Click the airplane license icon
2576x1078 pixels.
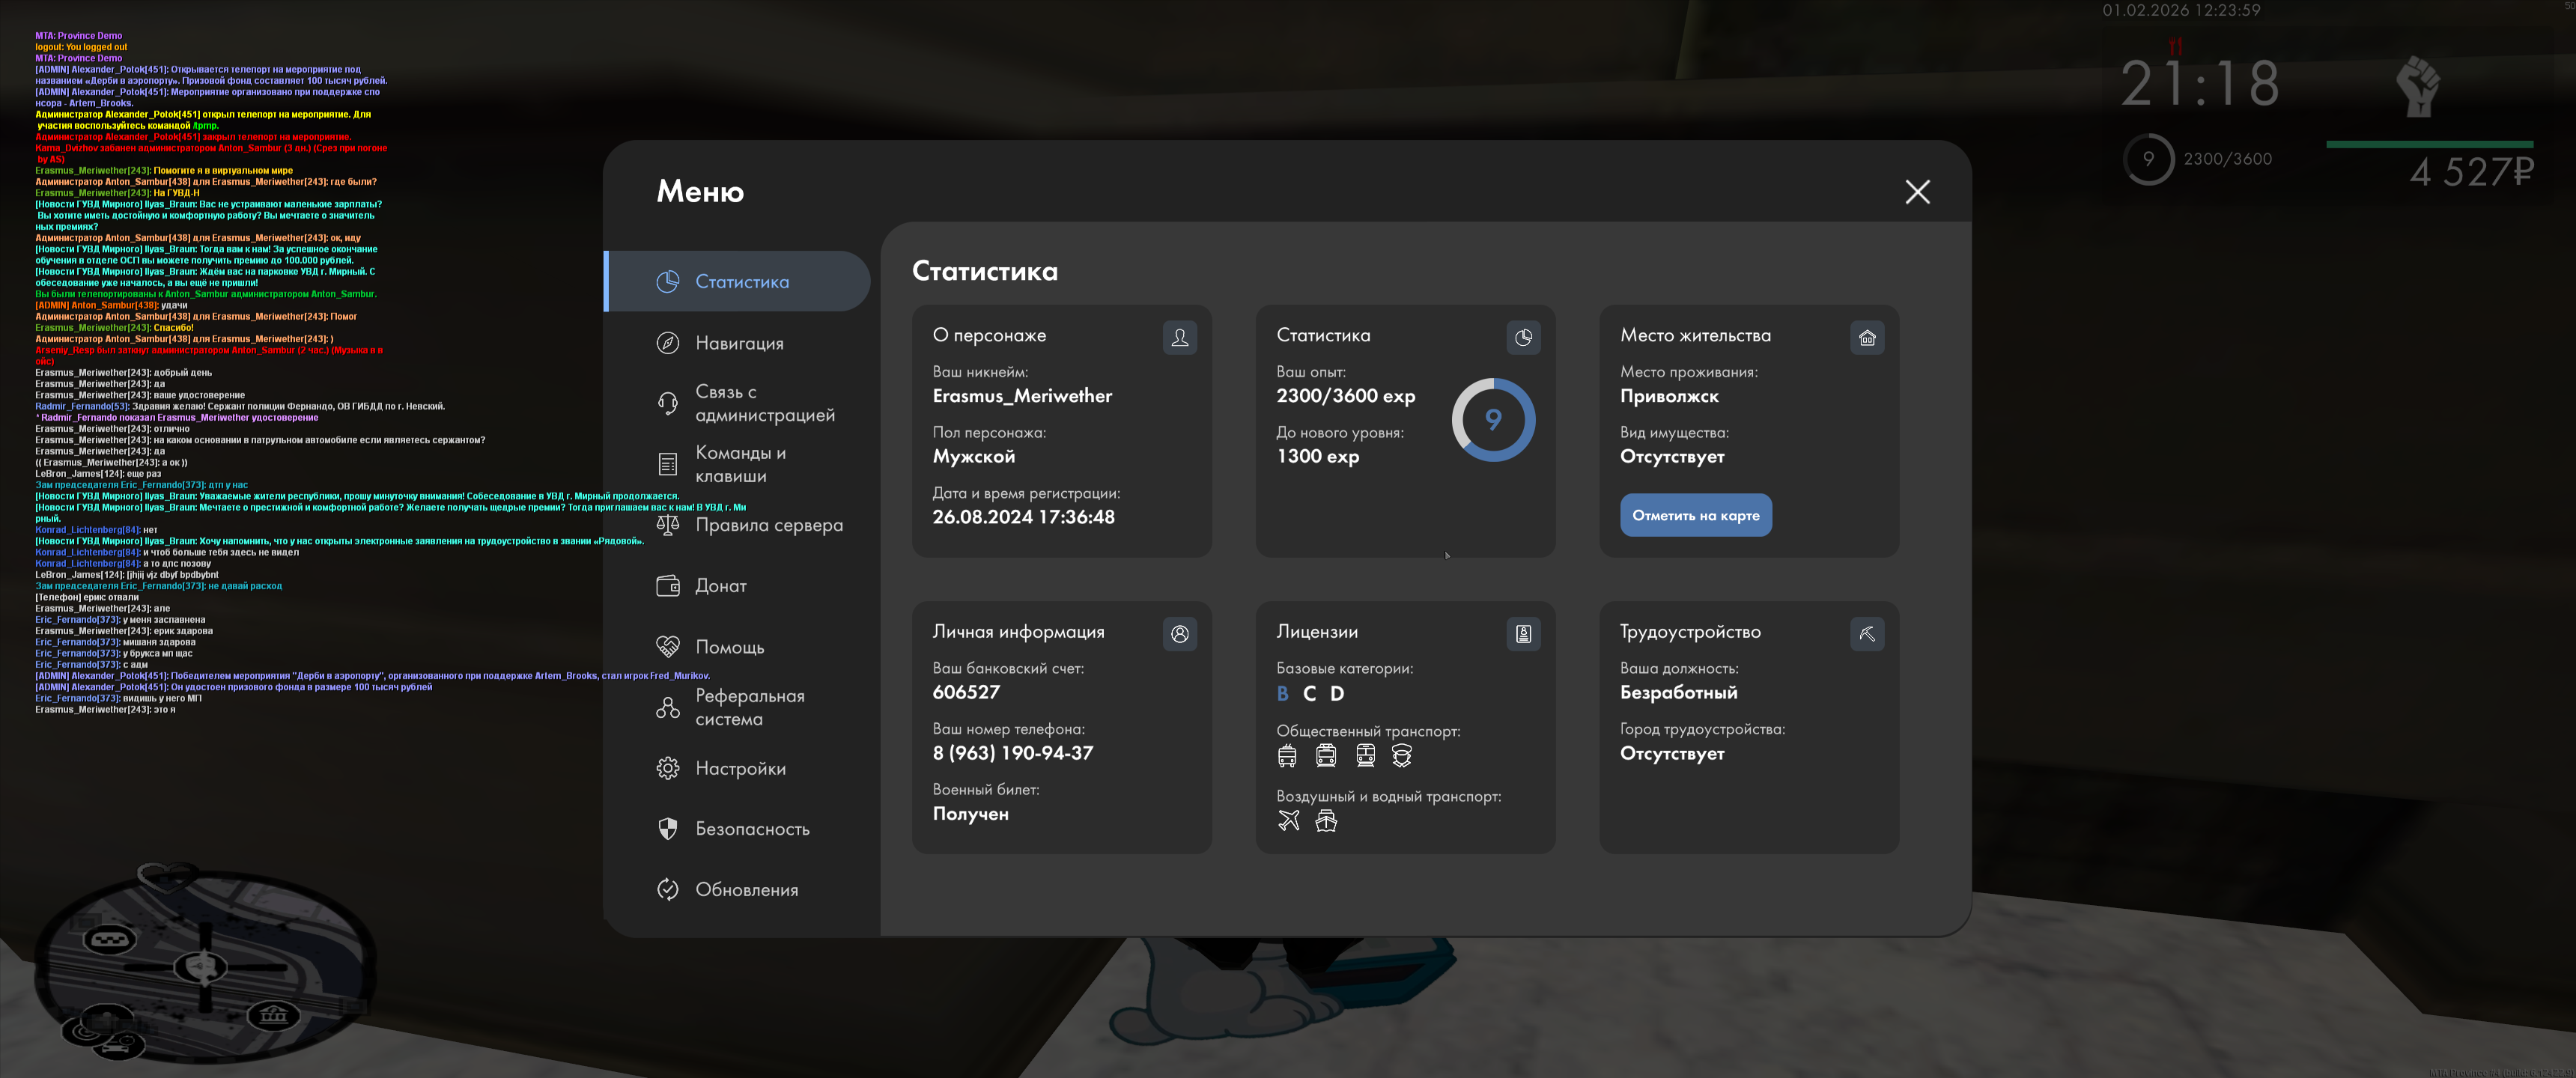pyautogui.click(x=1288, y=821)
